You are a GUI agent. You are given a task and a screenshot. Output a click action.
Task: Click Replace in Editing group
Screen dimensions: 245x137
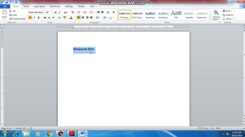tap(228, 15)
